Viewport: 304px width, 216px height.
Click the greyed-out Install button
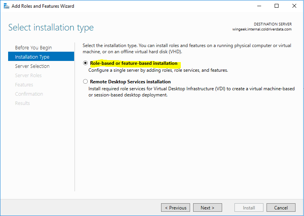click(x=249, y=208)
